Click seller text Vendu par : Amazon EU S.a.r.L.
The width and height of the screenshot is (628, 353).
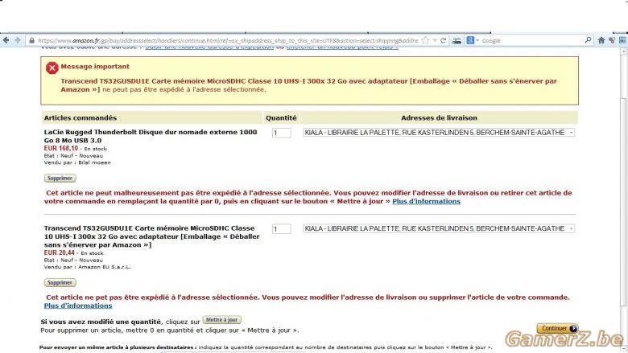[x=87, y=267]
